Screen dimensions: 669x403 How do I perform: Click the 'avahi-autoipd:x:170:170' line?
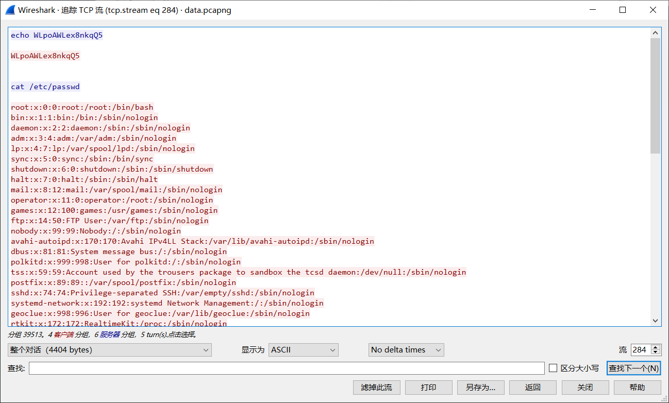click(192, 241)
